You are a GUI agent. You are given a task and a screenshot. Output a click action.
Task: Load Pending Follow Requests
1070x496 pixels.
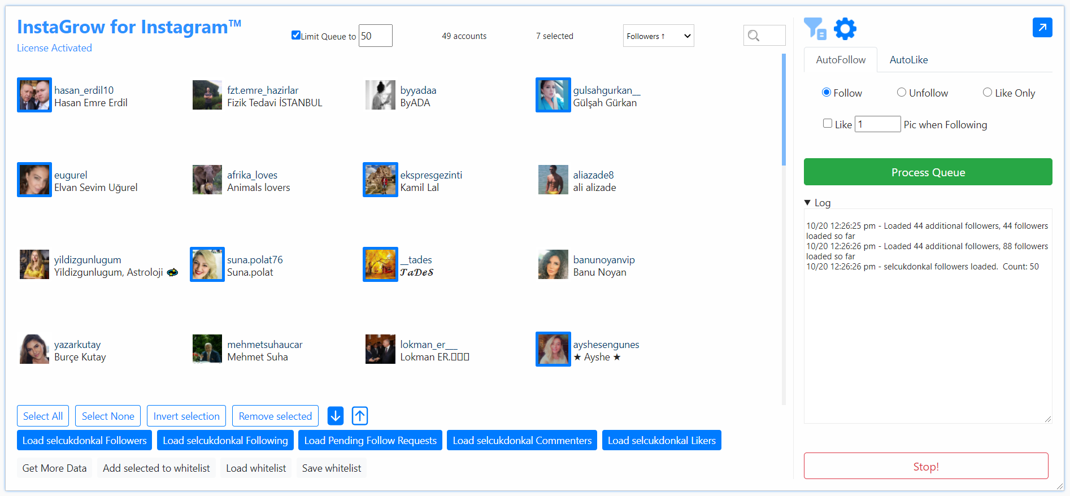pos(371,440)
